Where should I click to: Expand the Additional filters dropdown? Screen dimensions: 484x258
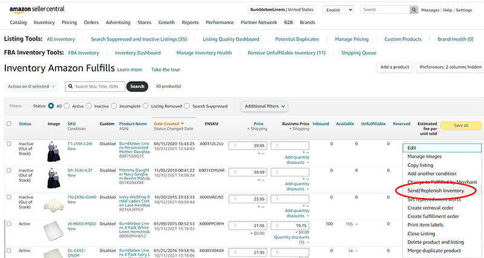(264, 107)
